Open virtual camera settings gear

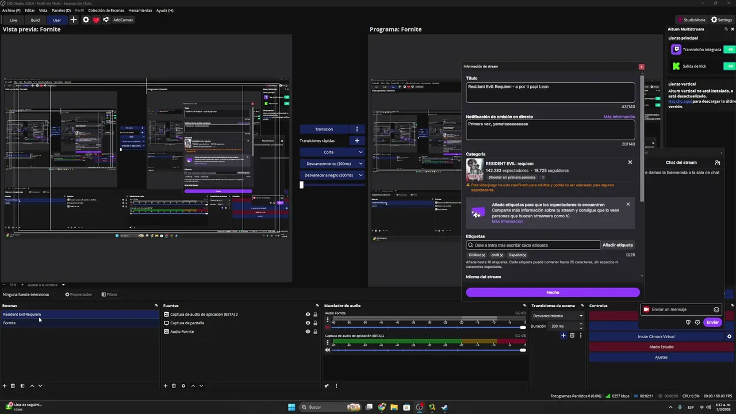[730, 336]
